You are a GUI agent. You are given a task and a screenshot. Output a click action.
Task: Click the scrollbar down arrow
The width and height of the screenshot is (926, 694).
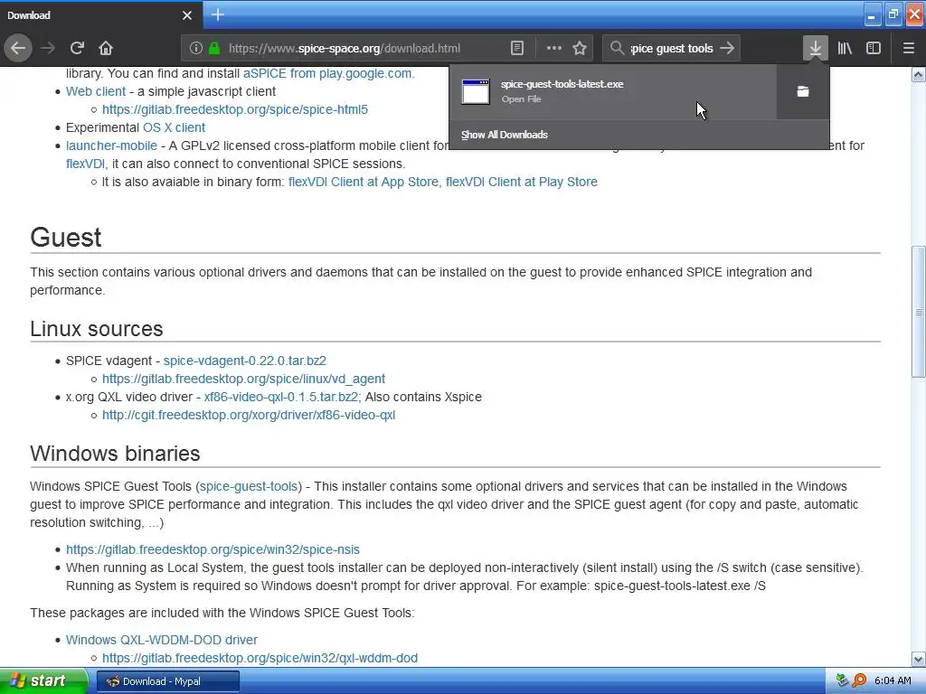[x=919, y=659]
